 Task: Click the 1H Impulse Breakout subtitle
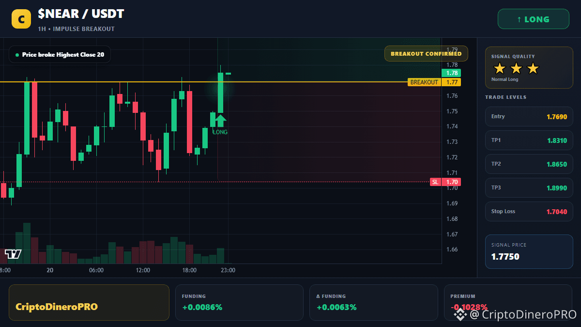(76, 29)
